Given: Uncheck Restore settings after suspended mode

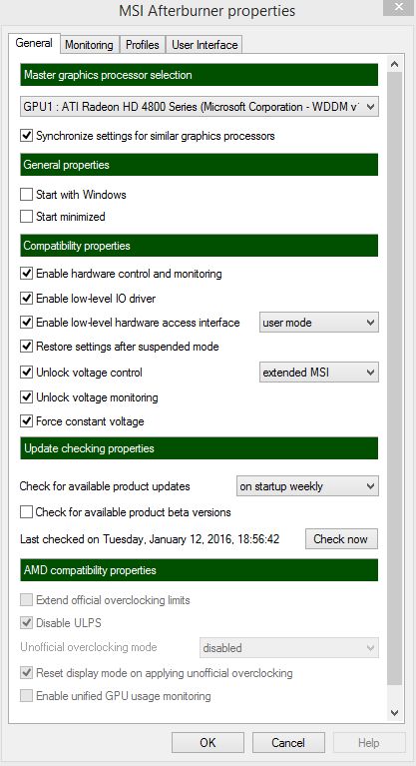Looking at the screenshot, I should [26, 347].
